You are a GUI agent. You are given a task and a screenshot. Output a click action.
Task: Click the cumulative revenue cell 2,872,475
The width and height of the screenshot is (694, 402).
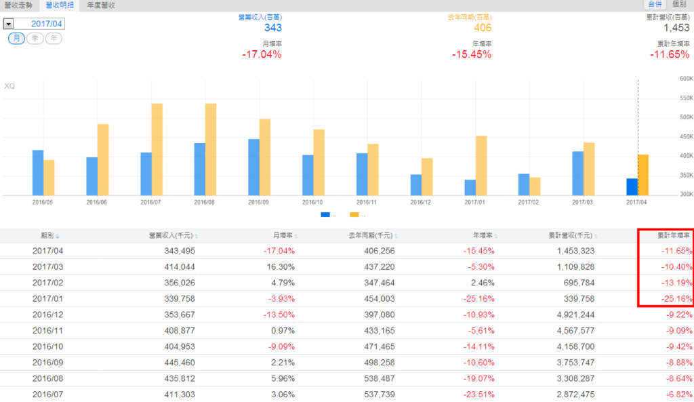576,395
